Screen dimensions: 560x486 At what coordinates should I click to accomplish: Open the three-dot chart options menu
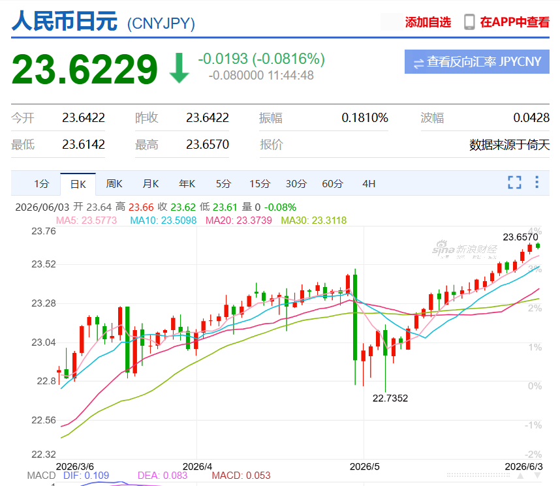537,182
